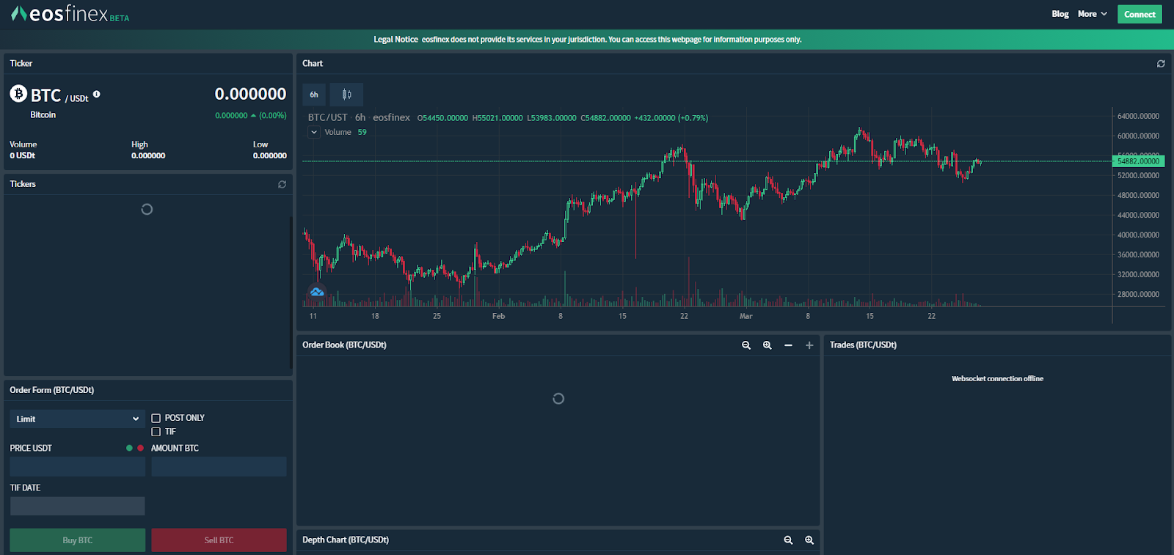
Task: Click the Feb date label on chart axis
Action: (498, 316)
